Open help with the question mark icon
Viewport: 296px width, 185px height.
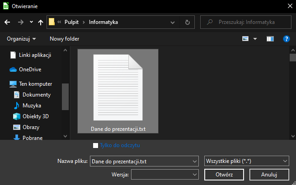coord(286,39)
